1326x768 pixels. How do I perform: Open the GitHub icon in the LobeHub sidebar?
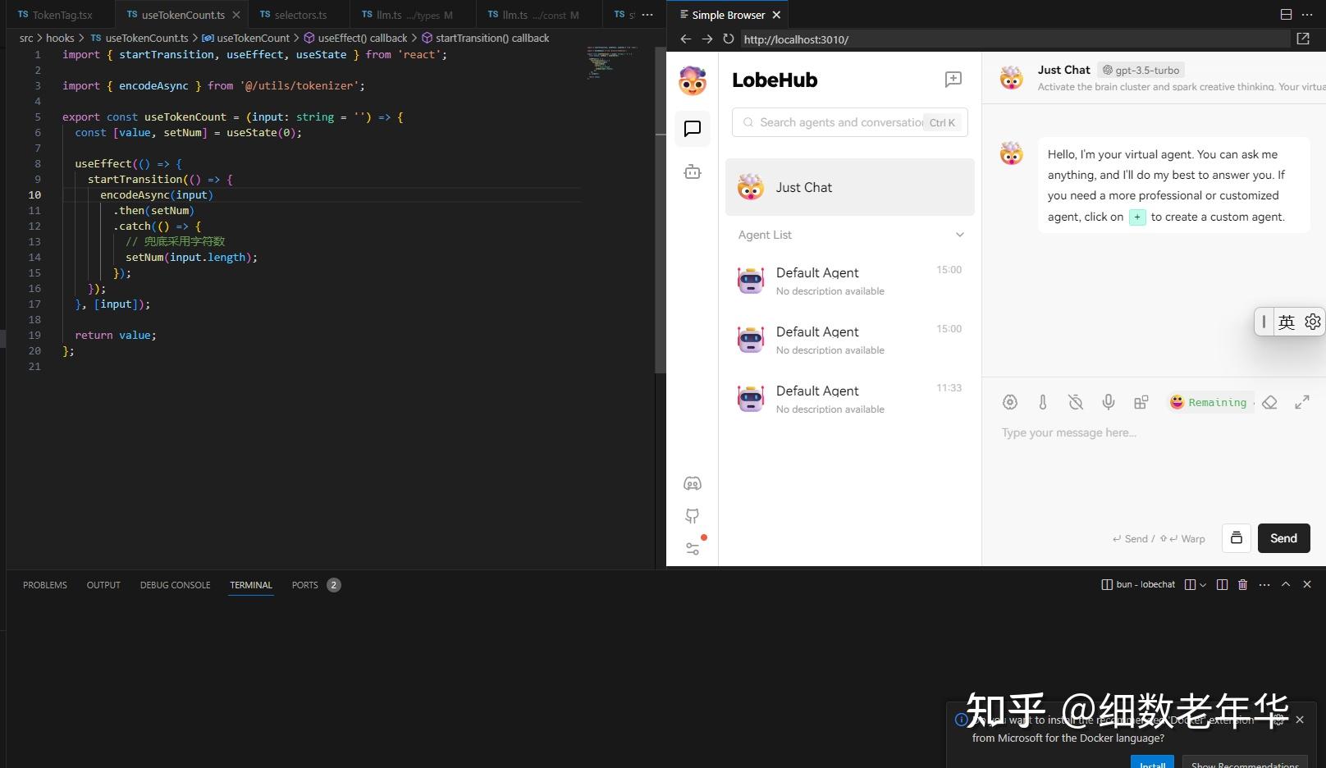693,516
